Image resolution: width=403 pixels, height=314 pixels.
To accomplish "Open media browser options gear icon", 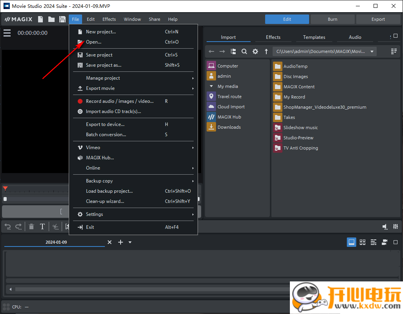I will click(x=255, y=51).
